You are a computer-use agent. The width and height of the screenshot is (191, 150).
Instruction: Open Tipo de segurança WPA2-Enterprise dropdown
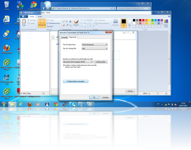pyautogui.click(x=95, y=45)
